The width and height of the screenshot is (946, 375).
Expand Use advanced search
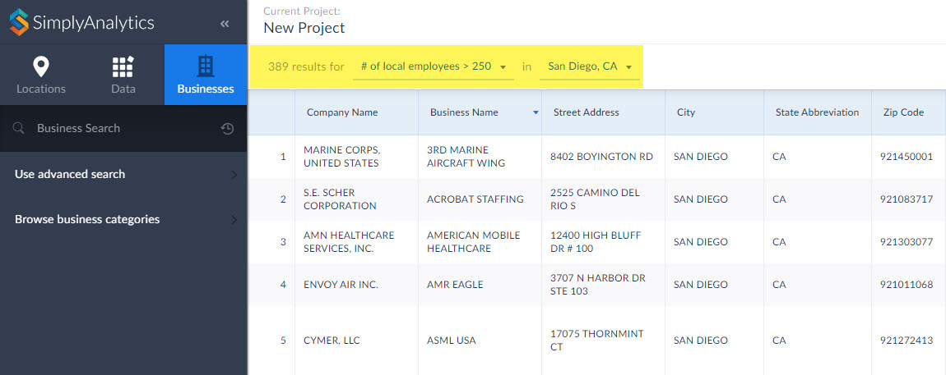(123, 174)
